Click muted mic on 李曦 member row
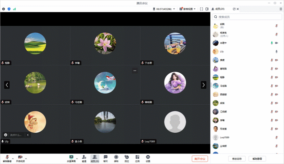284x164 pixels. pos(272,120)
